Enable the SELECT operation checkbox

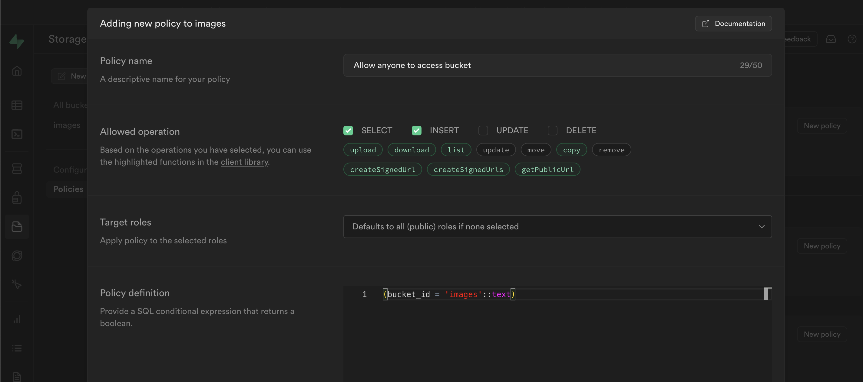[348, 131]
